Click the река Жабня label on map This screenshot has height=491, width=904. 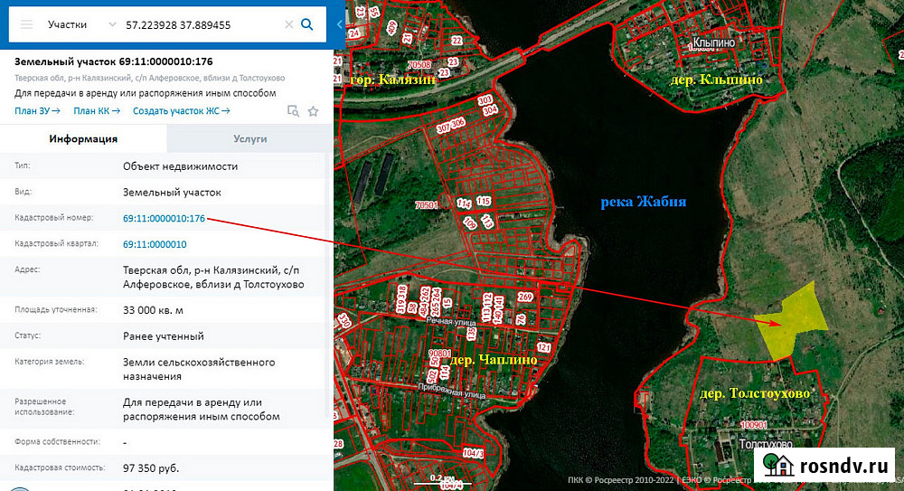tap(644, 202)
